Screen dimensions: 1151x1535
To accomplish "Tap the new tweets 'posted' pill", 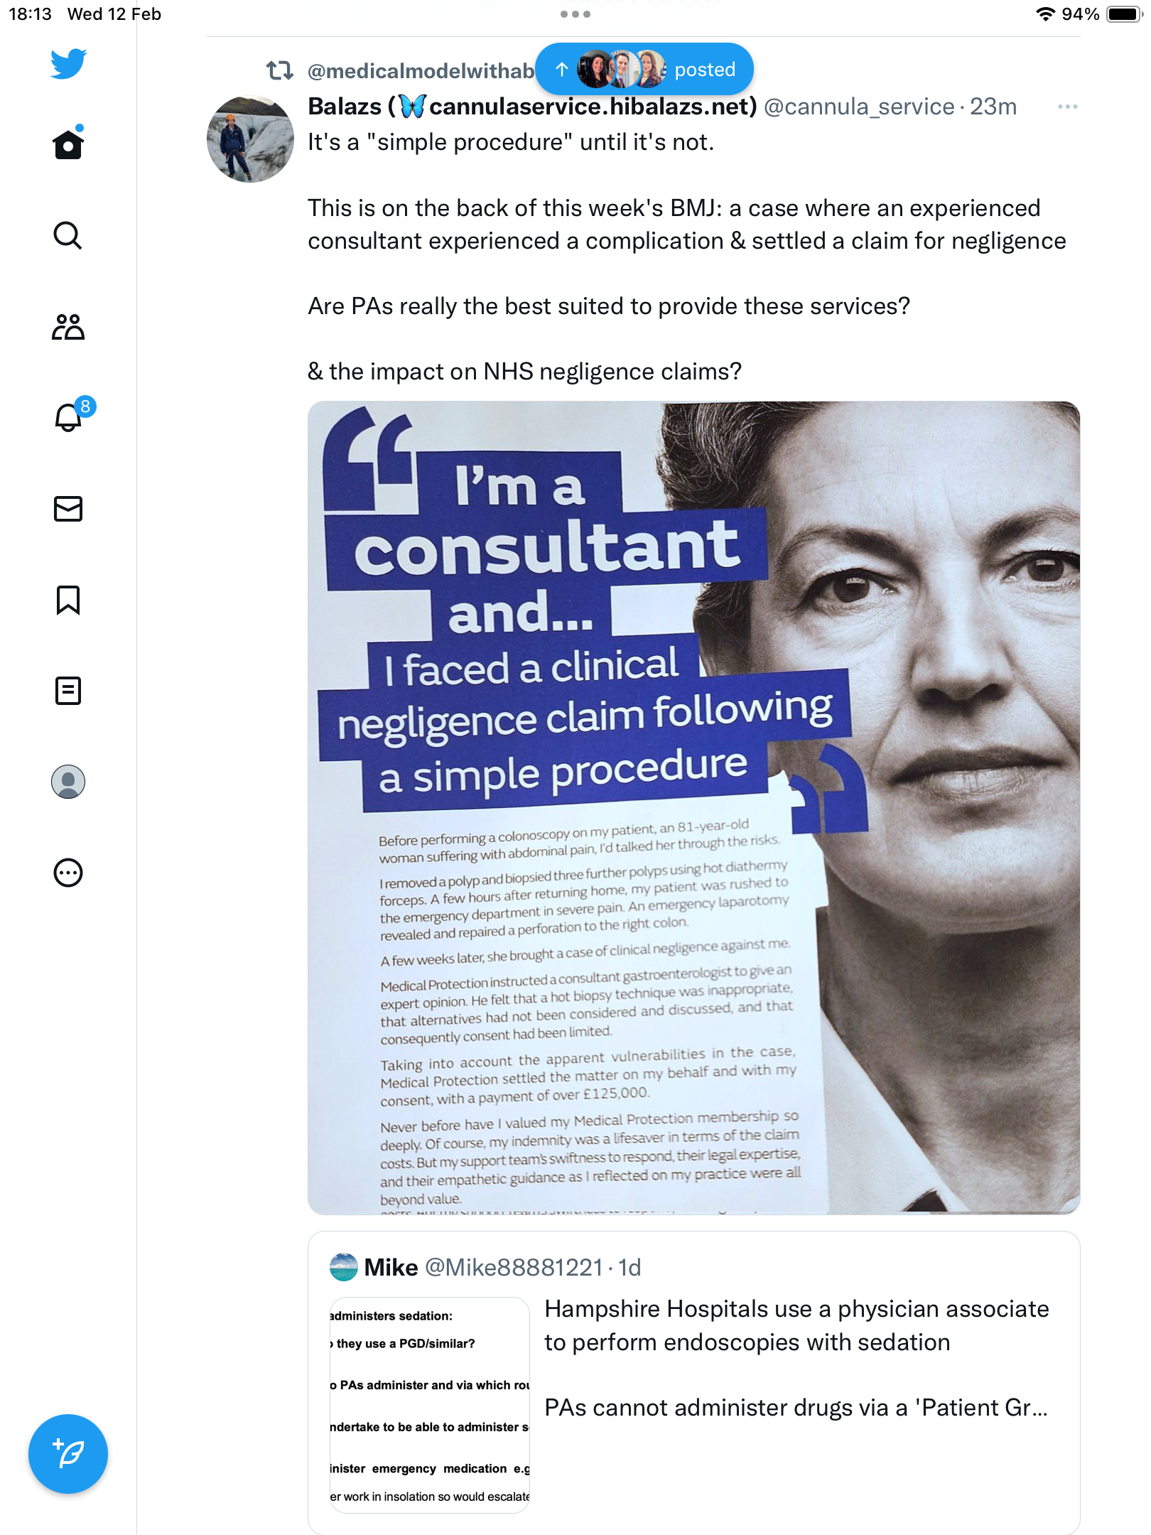I will [x=644, y=69].
